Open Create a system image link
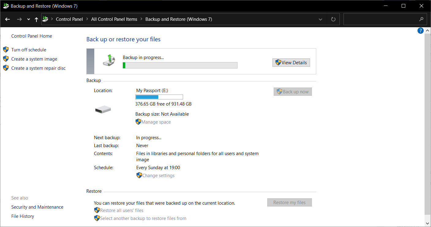This screenshot has height=227, width=431. click(34, 59)
